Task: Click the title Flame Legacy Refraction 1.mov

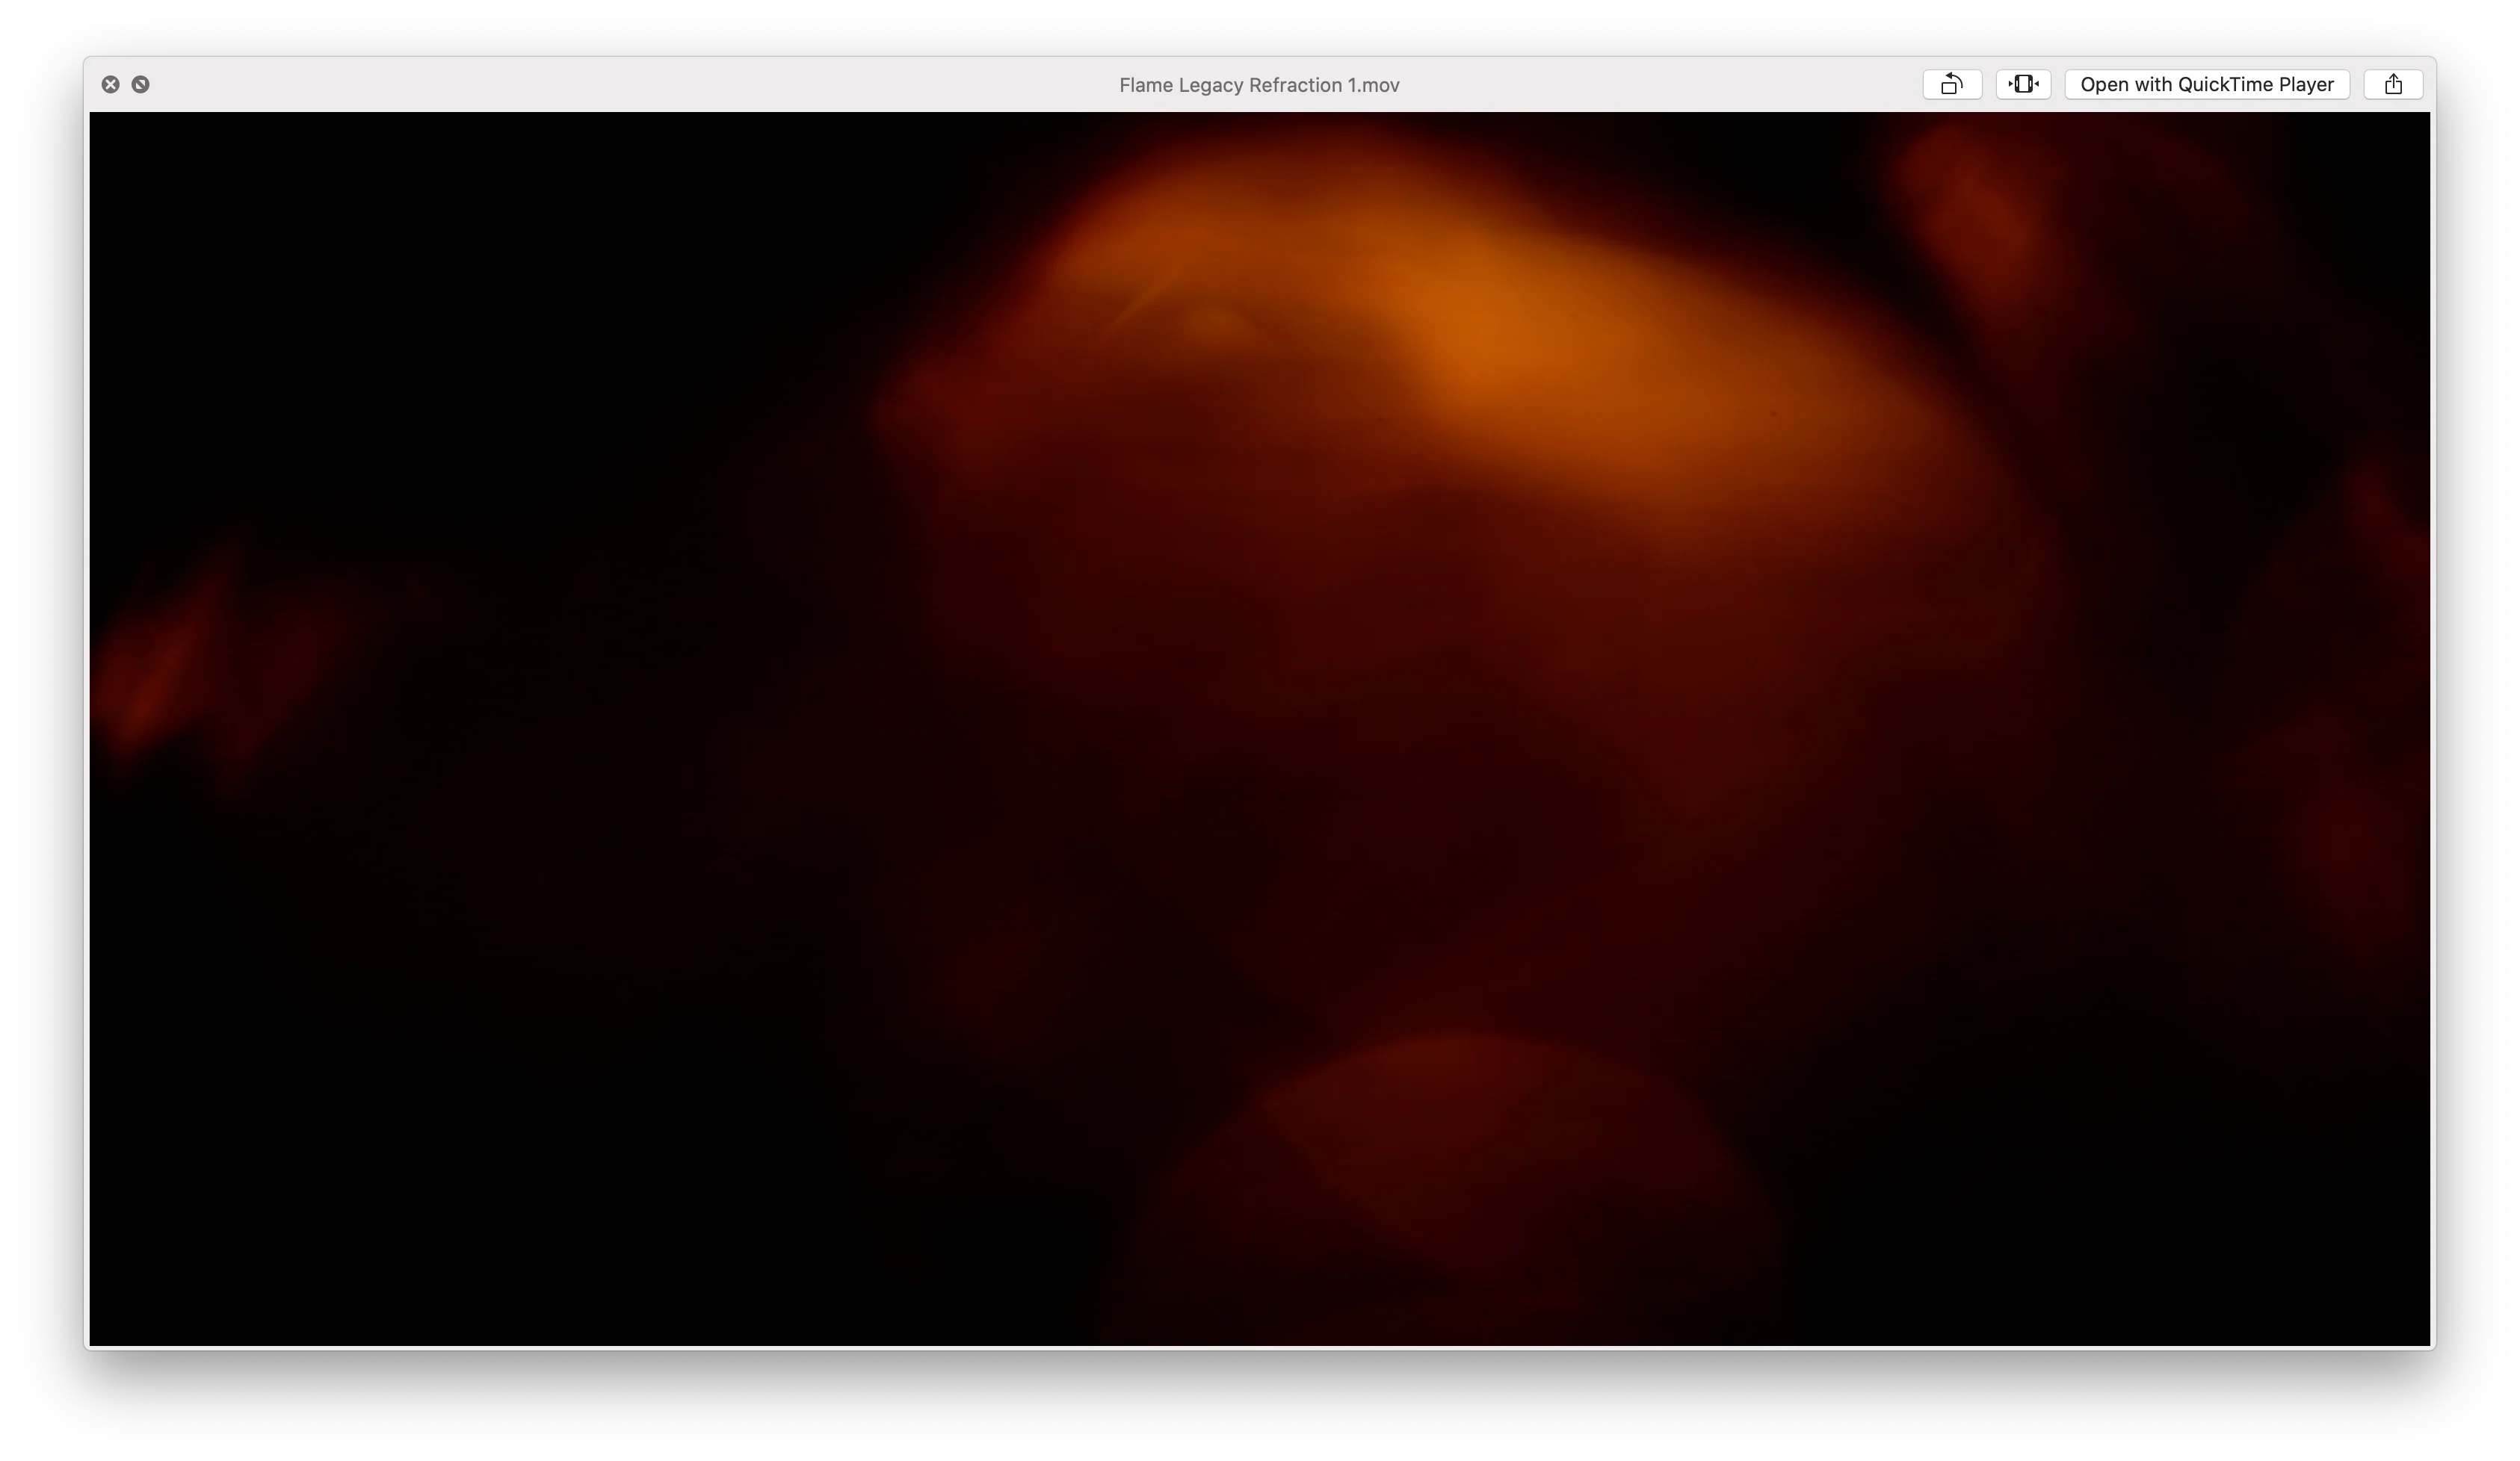Action: (x=1259, y=85)
